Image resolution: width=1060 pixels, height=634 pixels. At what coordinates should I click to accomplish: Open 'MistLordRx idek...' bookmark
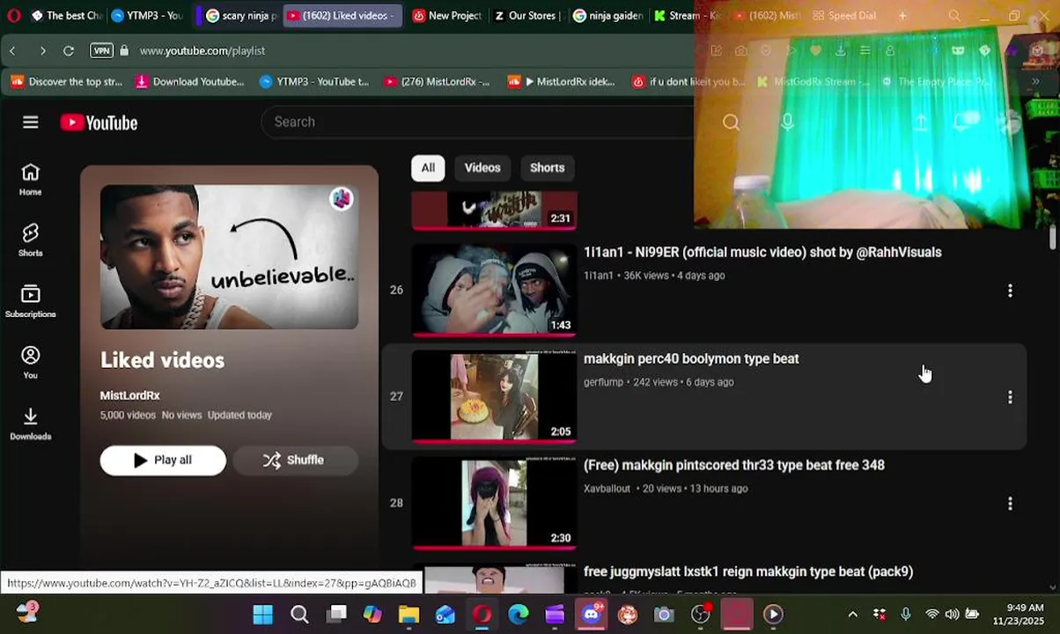pos(562,82)
